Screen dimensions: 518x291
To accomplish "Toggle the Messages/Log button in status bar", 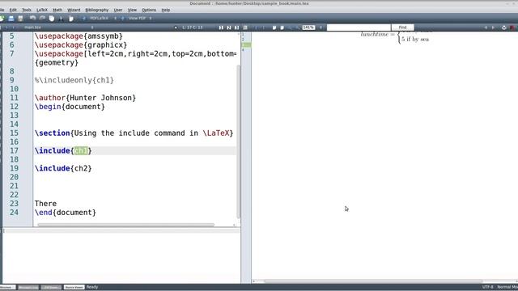I will pos(28,288).
